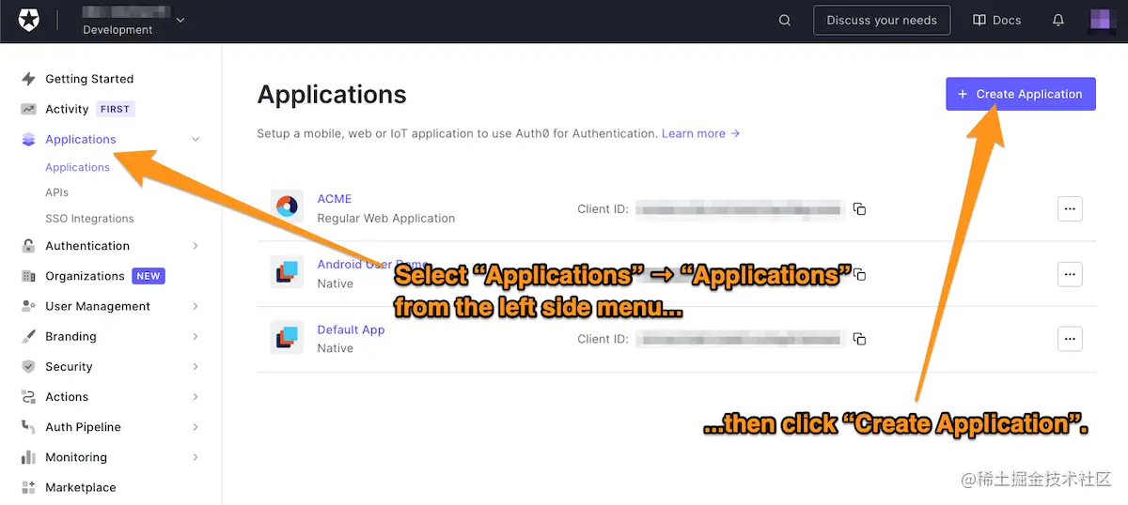Image resolution: width=1128 pixels, height=505 pixels.
Task: Open the Default App row more options
Action: [x=1070, y=339]
